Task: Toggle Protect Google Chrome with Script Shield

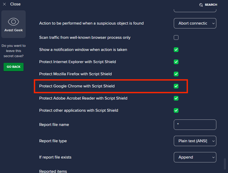Action: [x=176, y=86]
